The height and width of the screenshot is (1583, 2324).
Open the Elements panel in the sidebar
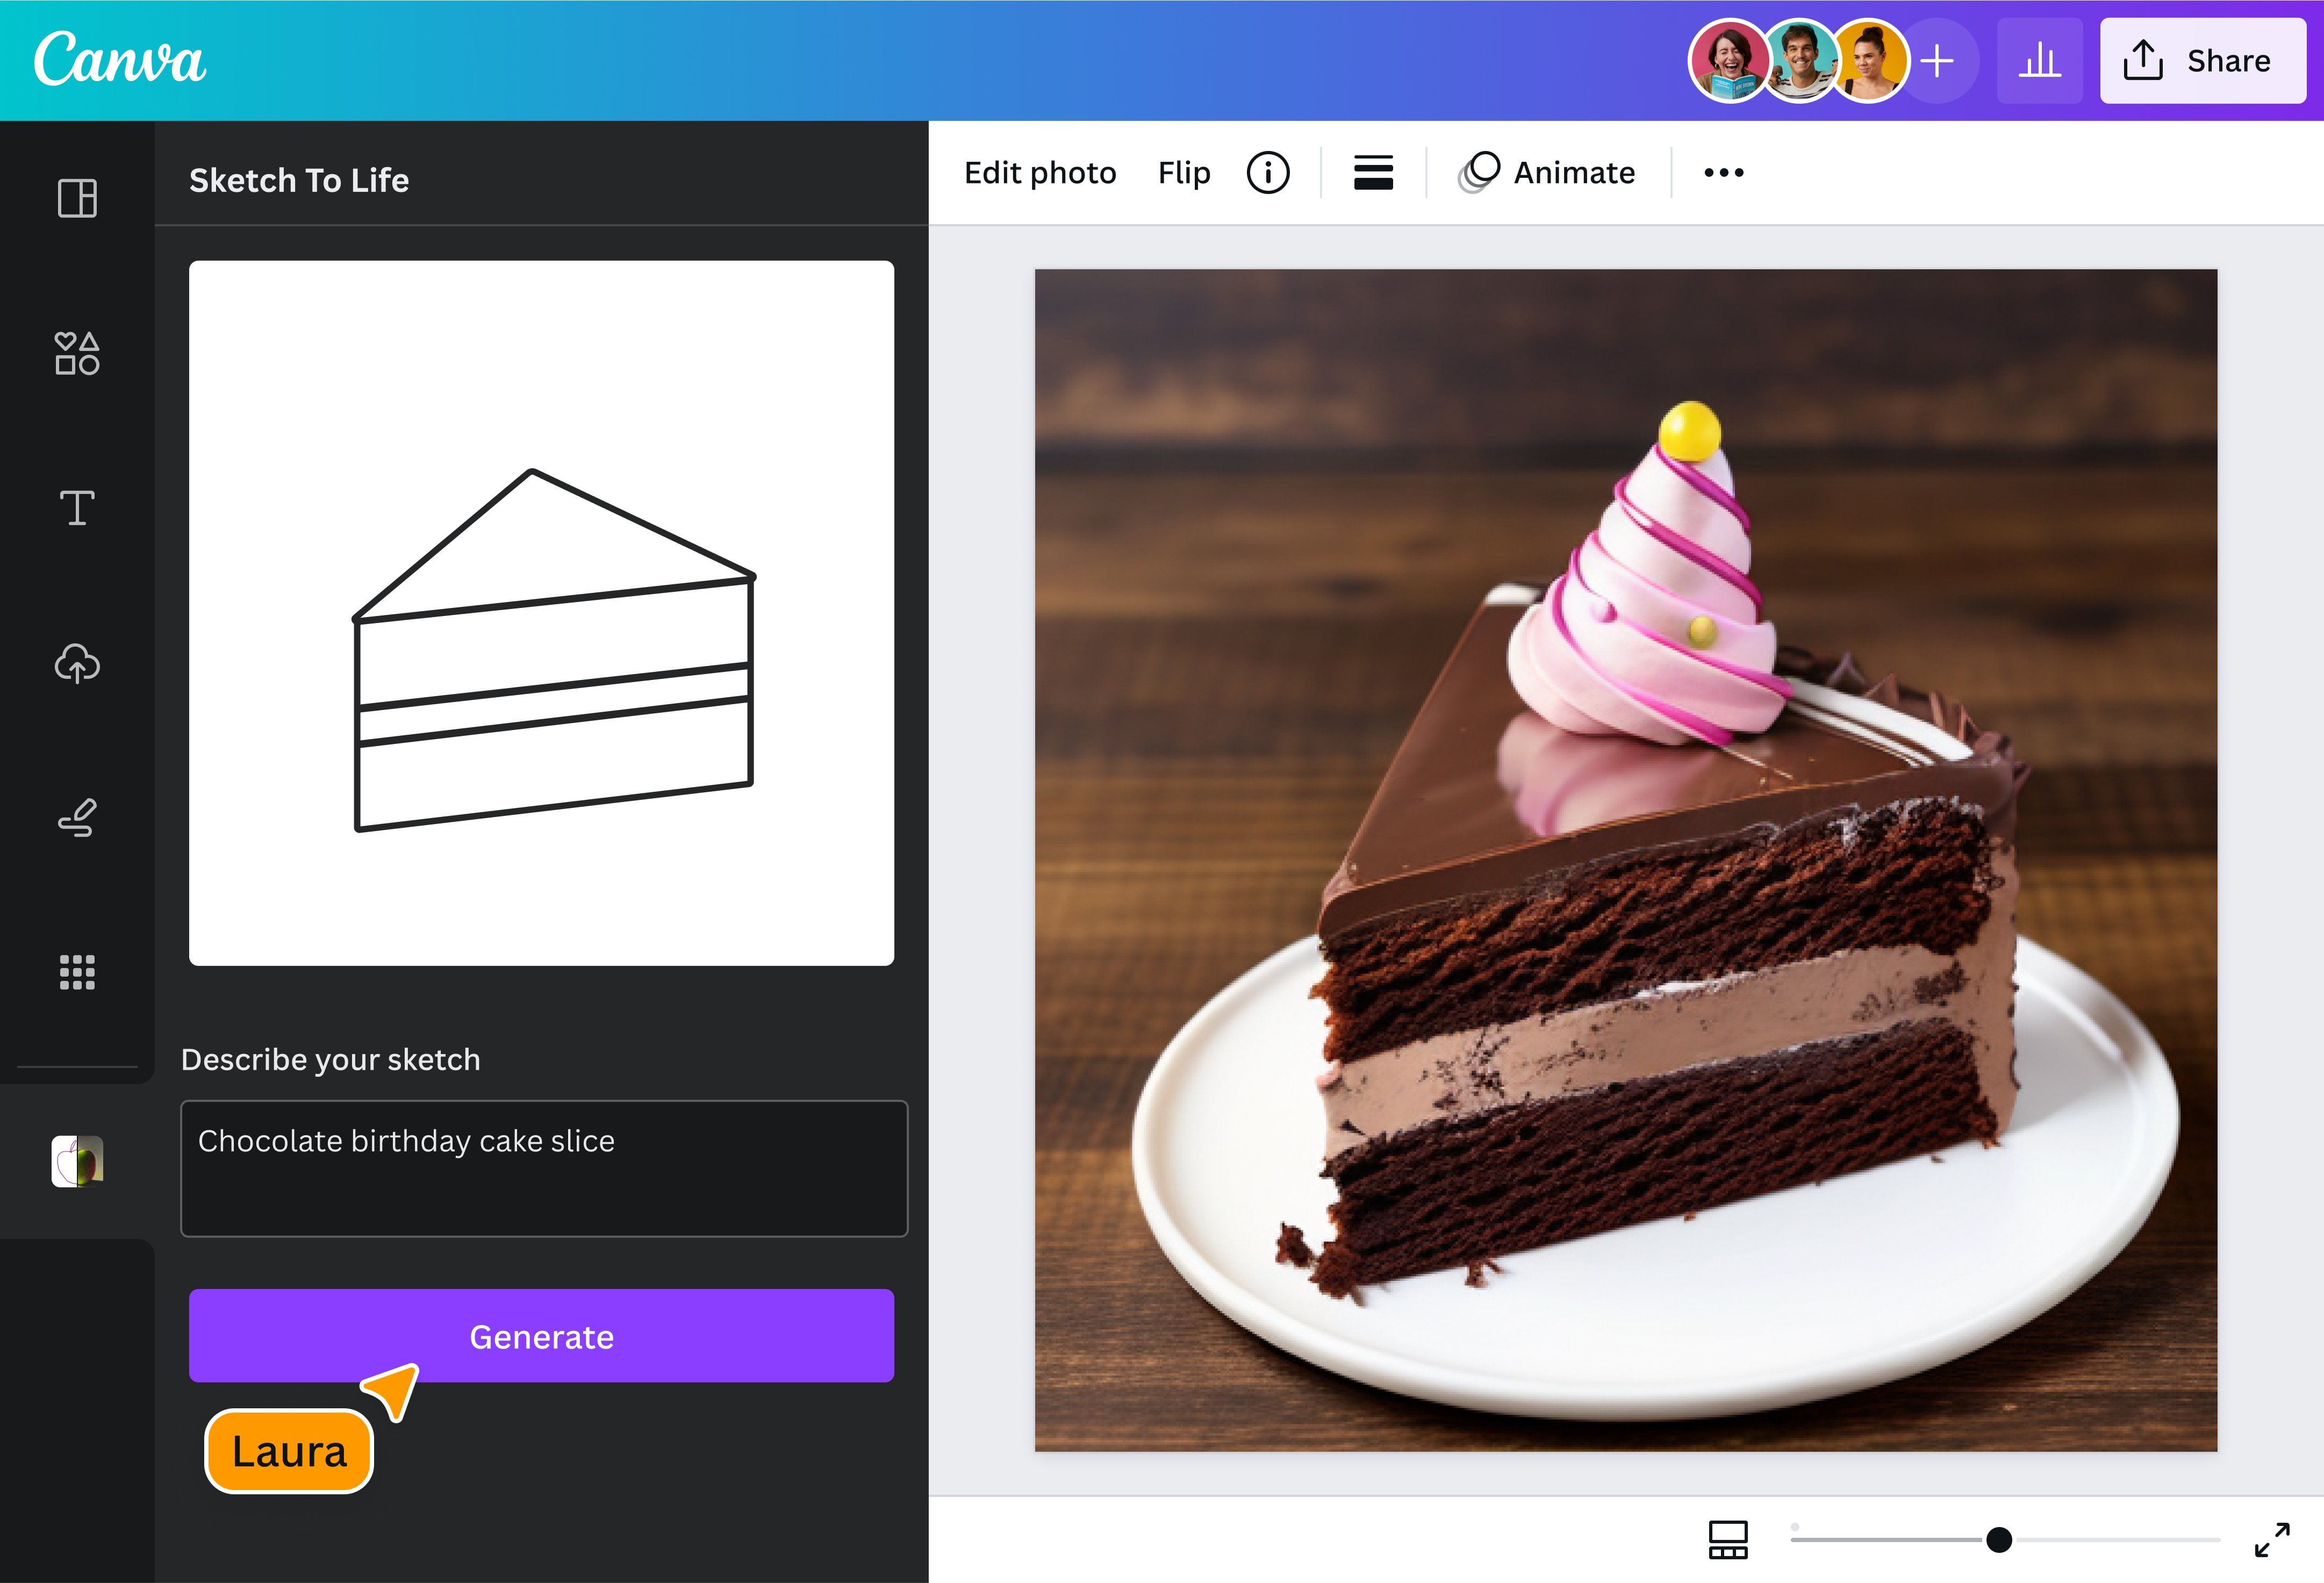(x=76, y=353)
